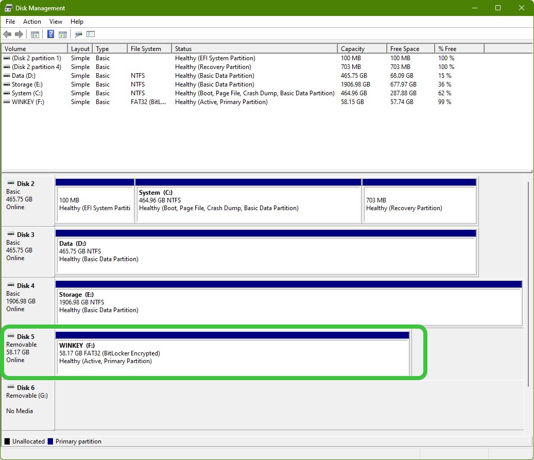Viewport: 534px width, 460px height.
Task: Open the File menu
Action: point(10,22)
